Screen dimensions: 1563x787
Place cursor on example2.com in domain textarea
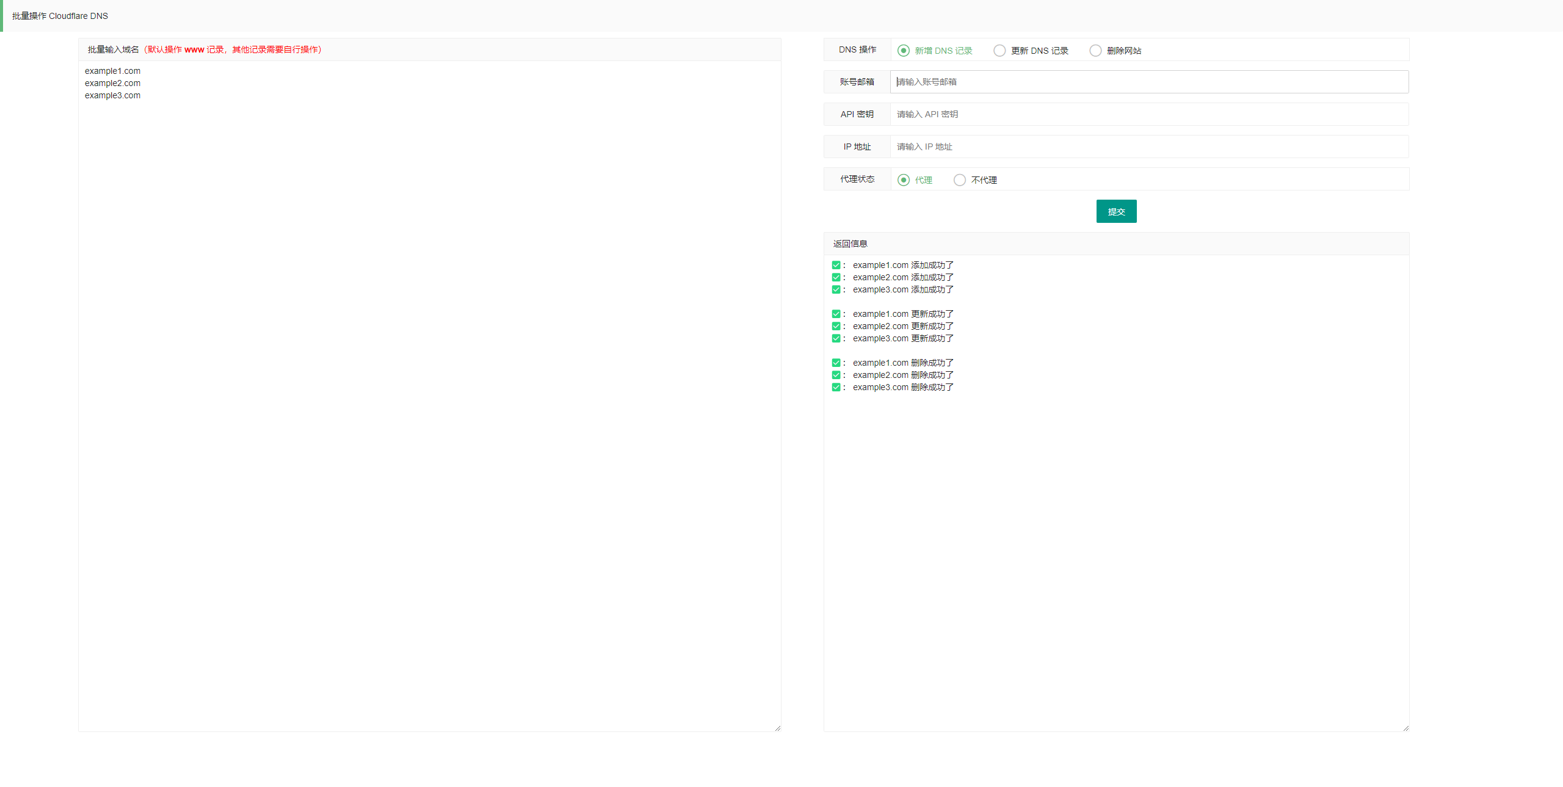tap(112, 83)
